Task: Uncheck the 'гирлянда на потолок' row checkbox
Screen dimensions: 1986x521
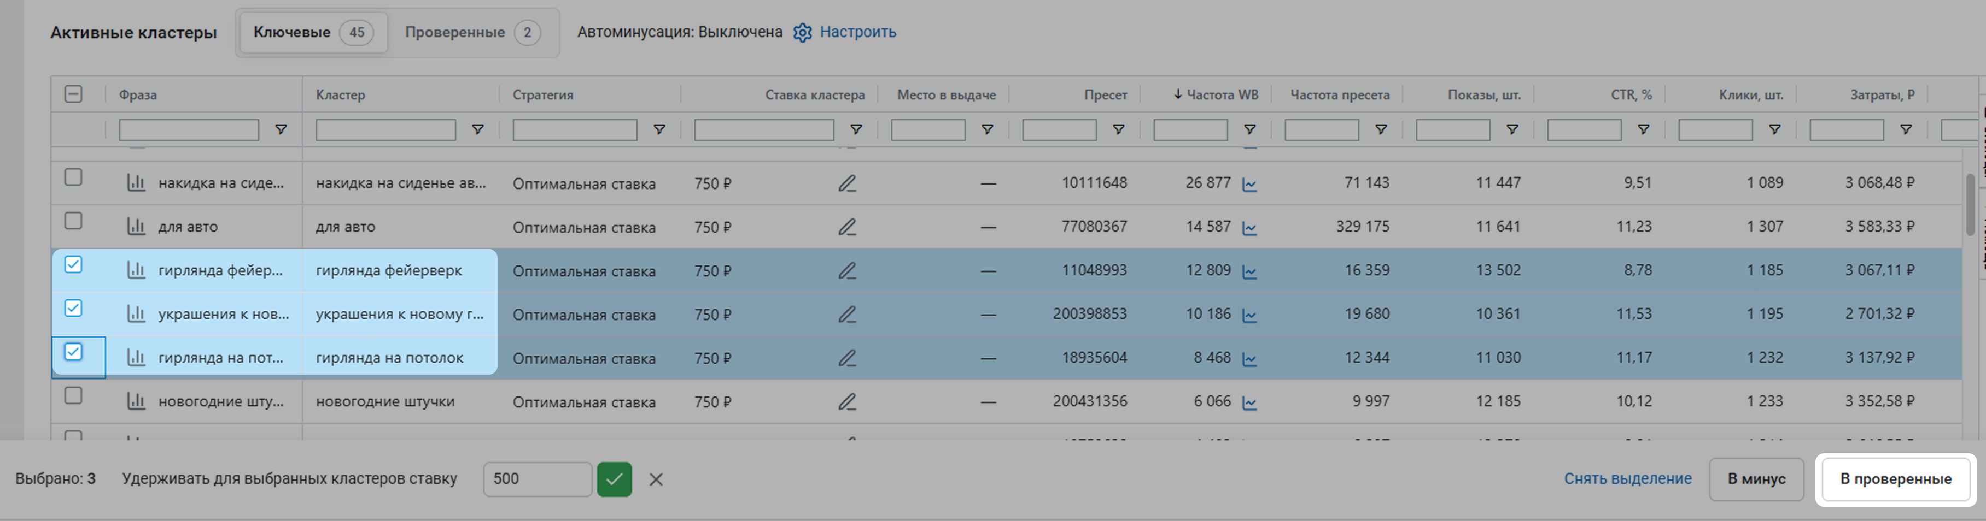Action: [x=73, y=352]
